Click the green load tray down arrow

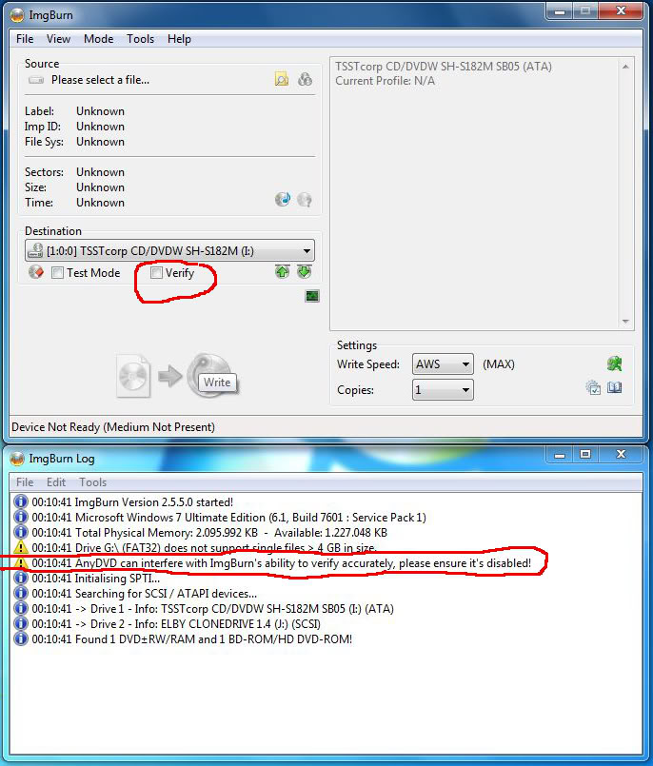click(x=304, y=271)
